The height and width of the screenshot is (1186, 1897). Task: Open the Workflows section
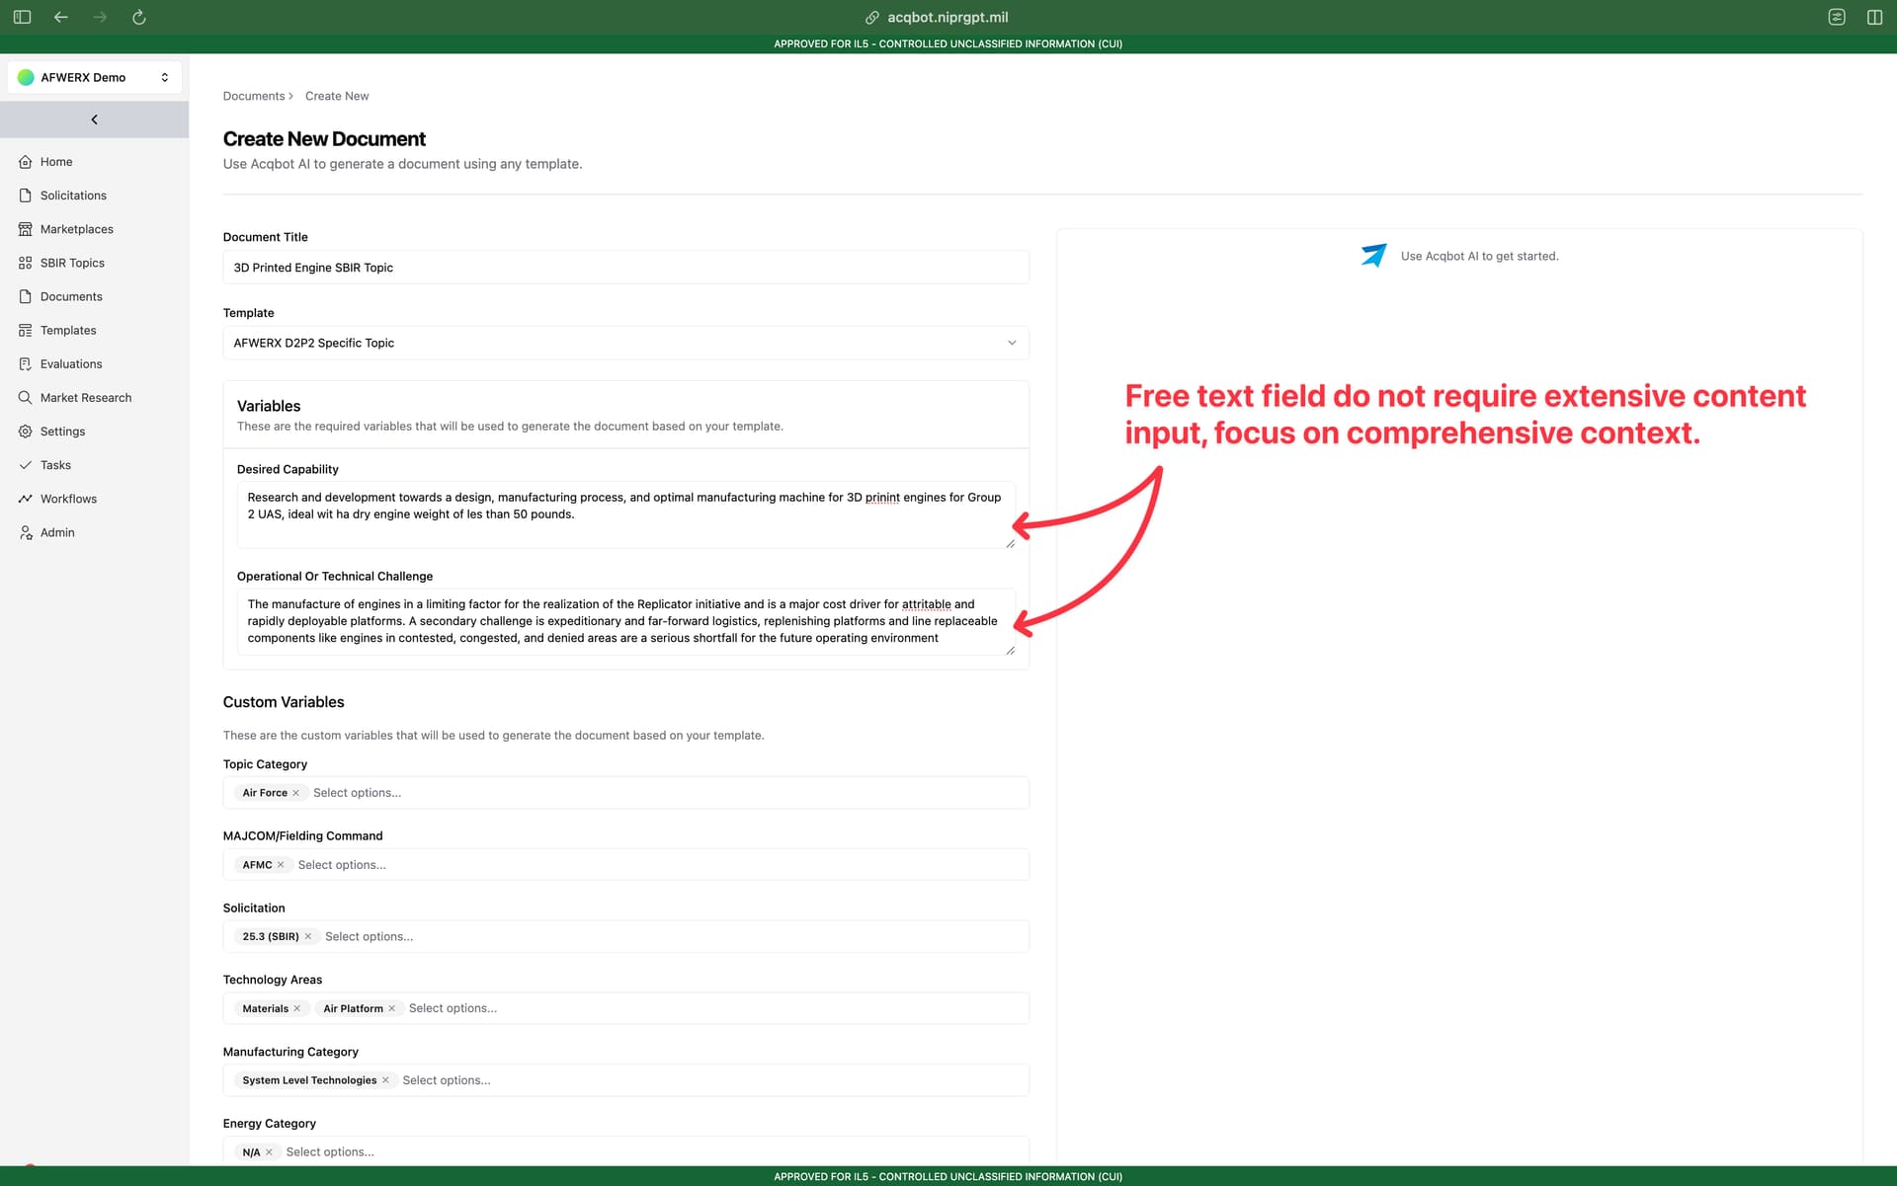tap(68, 499)
